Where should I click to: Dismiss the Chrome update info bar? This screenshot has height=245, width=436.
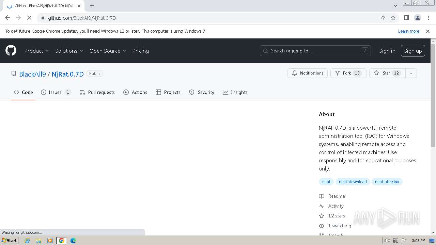point(428,31)
